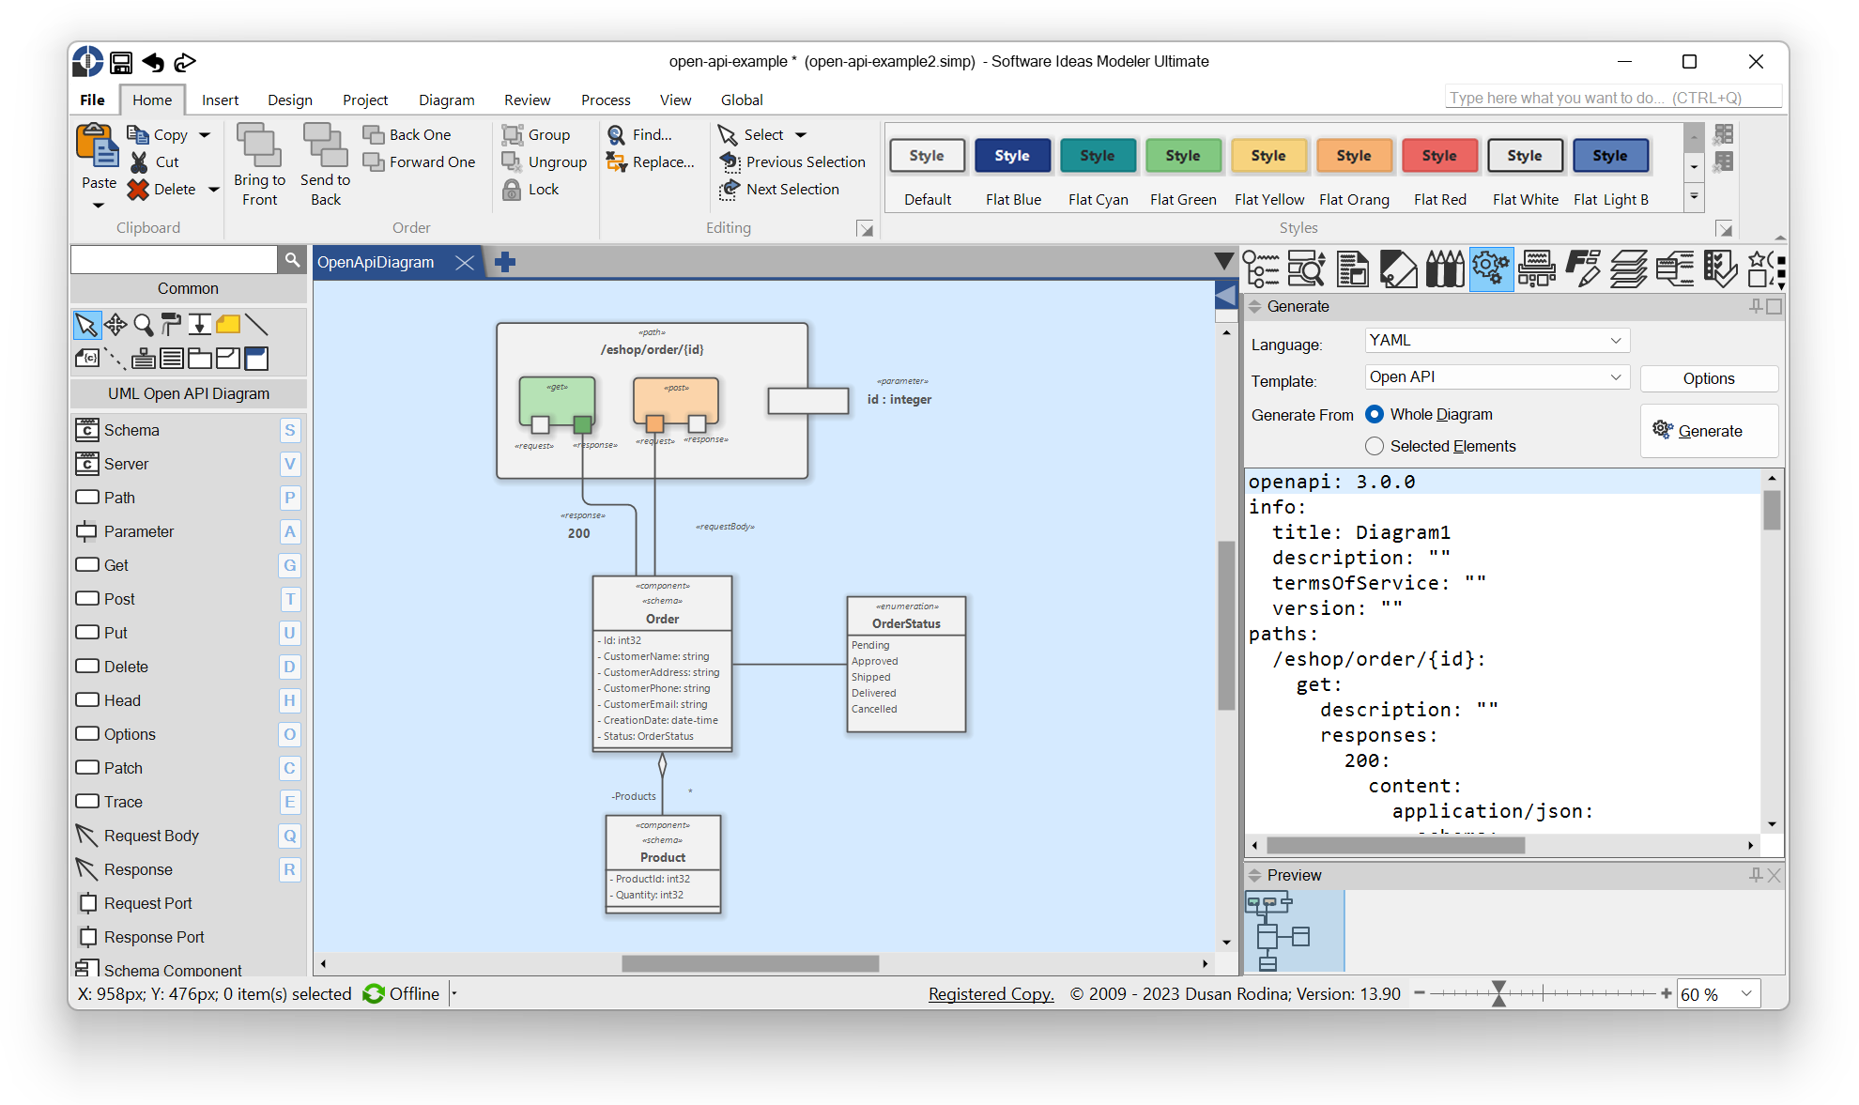Open the element search sidebar icon
The image size is (1859, 1105).
point(1306,269)
